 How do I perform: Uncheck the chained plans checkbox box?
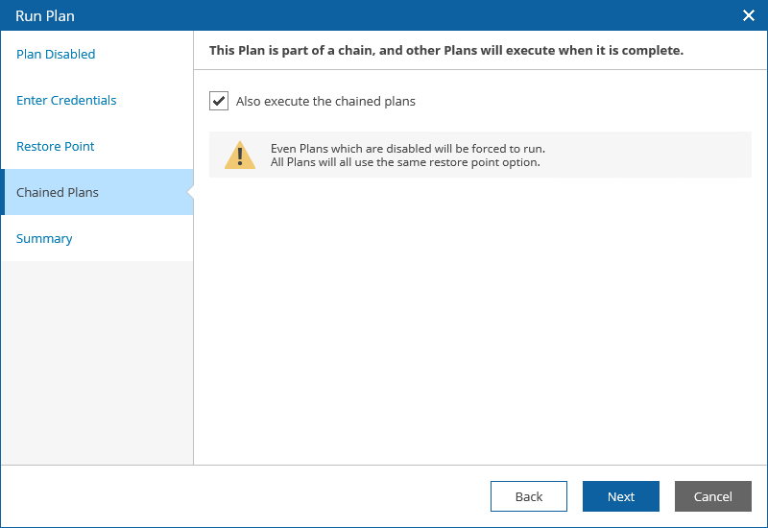click(x=219, y=101)
